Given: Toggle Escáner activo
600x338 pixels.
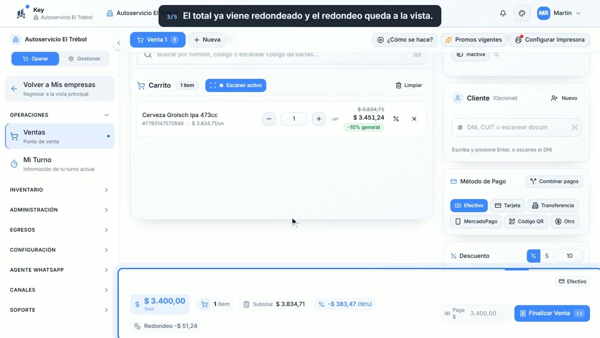Looking at the screenshot, I should coord(236,86).
